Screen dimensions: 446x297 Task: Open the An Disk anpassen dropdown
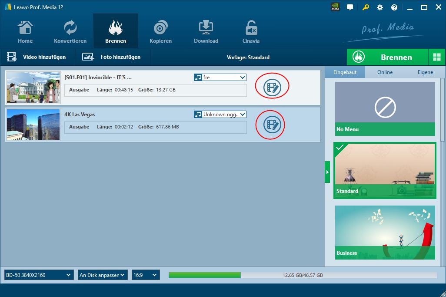coord(103,275)
